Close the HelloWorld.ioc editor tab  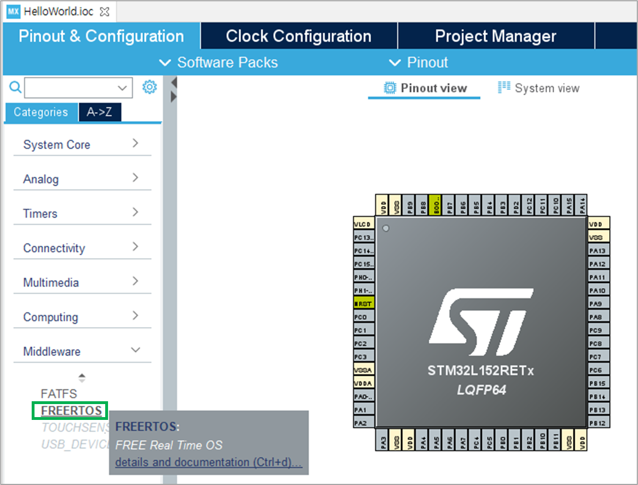tap(105, 11)
